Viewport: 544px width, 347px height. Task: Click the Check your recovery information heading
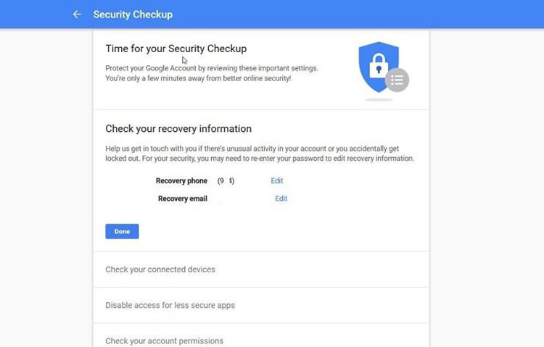(x=178, y=129)
